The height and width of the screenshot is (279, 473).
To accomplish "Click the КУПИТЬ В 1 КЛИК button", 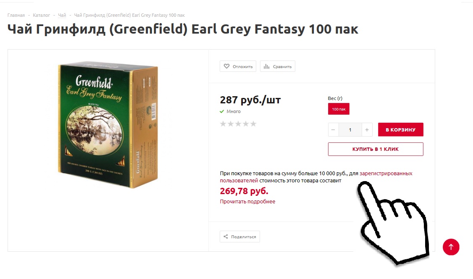I will (x=376, y=149).
